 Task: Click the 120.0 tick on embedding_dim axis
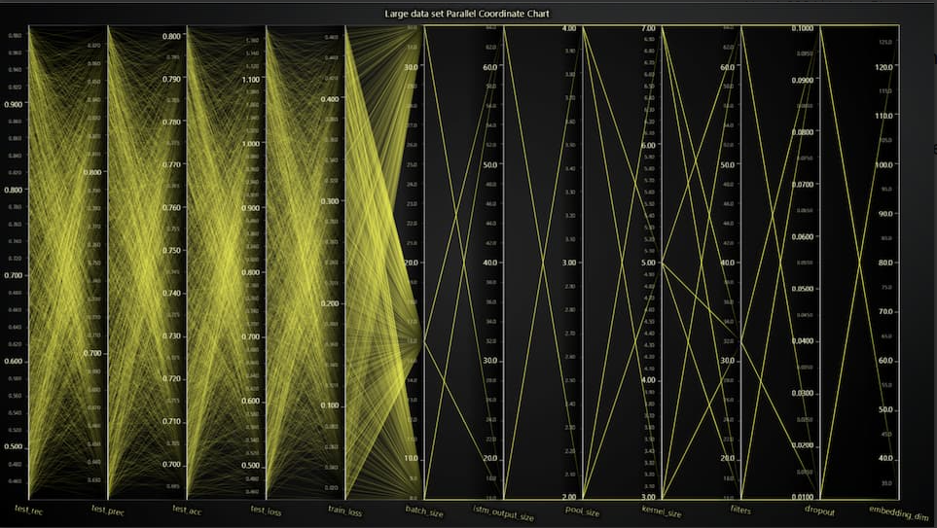[x=883, y=67]
